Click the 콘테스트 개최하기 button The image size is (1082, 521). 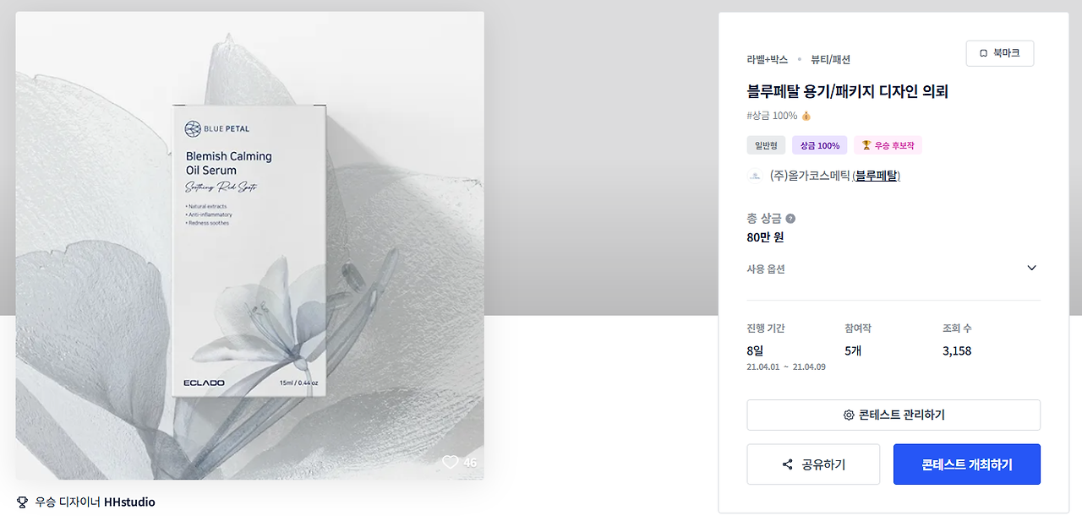[x=967, y=464]
